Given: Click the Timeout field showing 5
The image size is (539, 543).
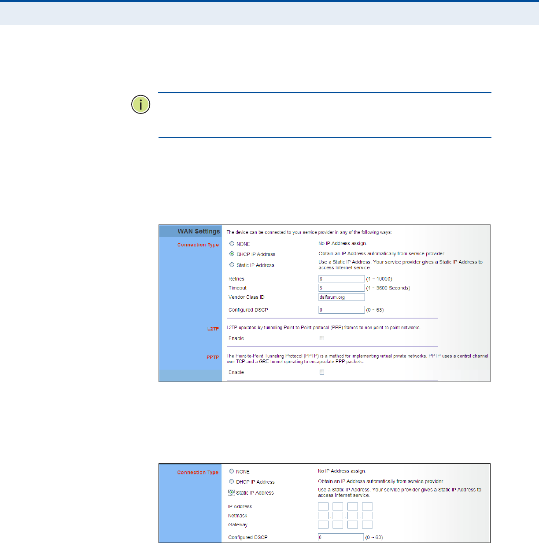Looking at the screenshot, I should pos(341,288).
